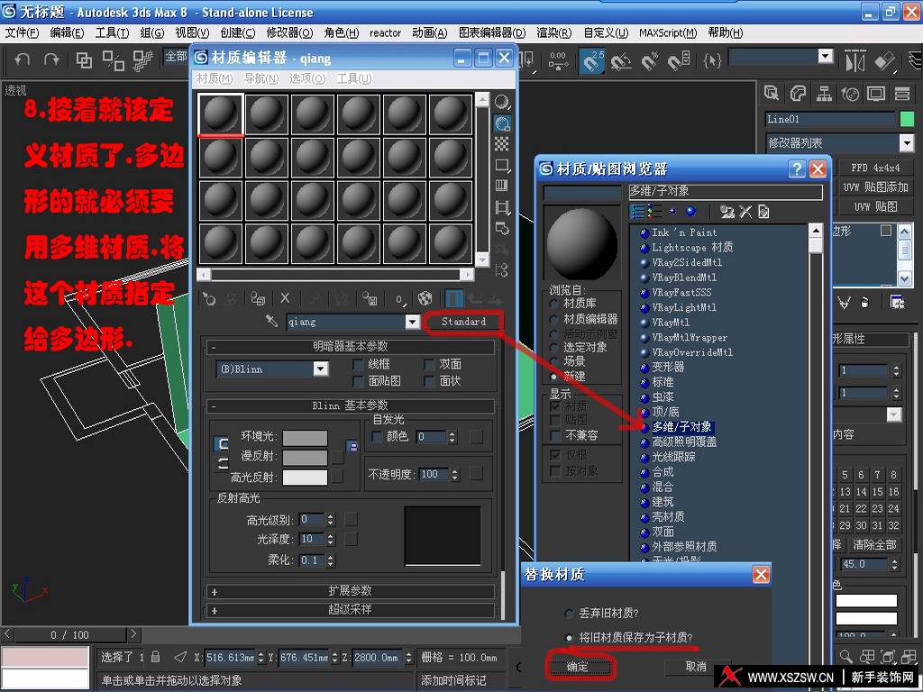Image resolution: width=923 pixels, height=692 pixels.
Task: Open 材质(M) menu in Material Editor
Action: (x=215, y=78)
